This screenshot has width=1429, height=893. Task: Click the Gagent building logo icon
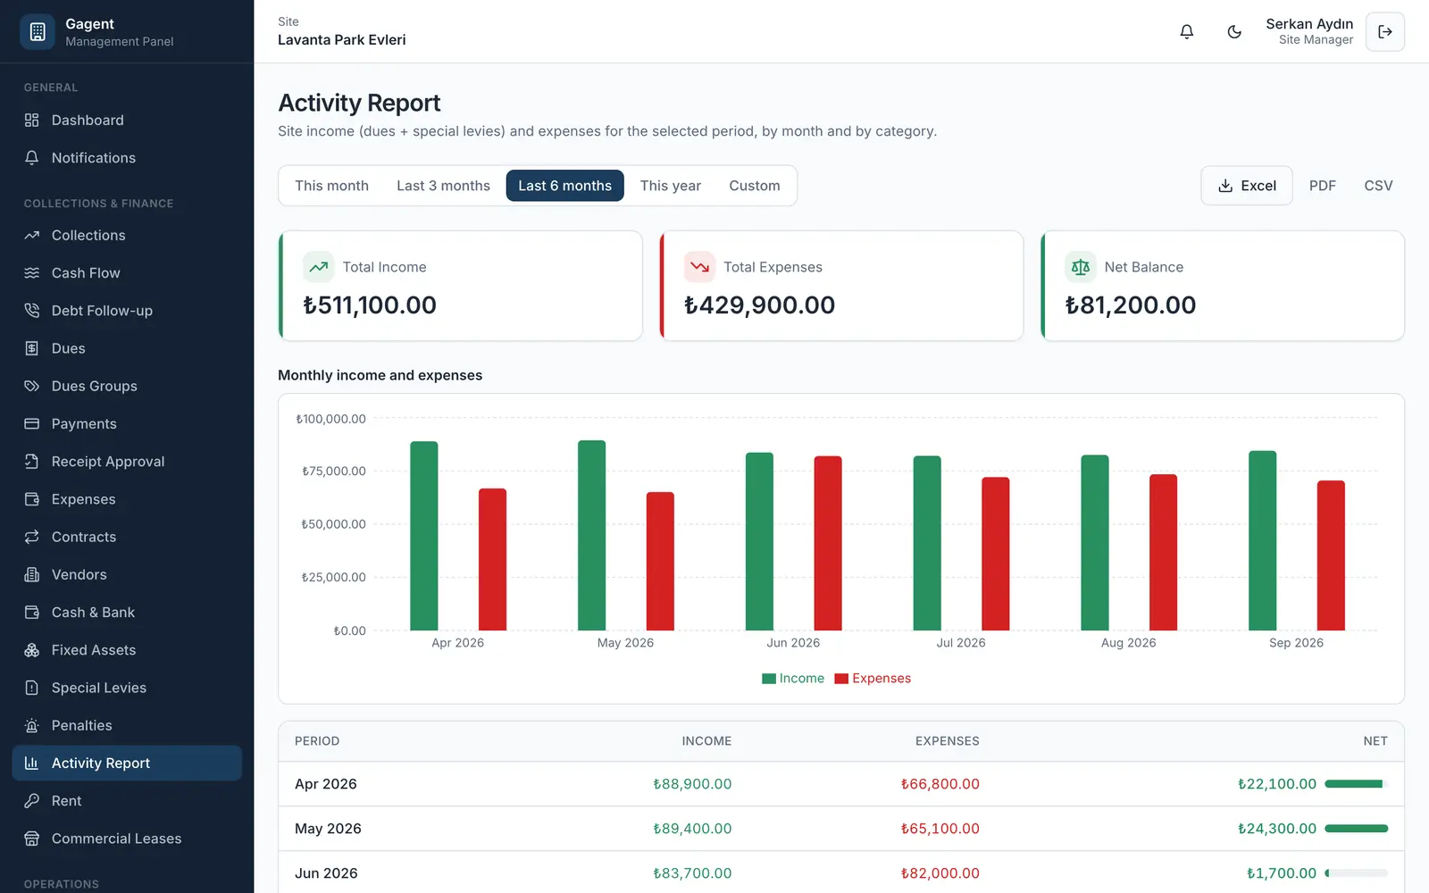point(38,31)
